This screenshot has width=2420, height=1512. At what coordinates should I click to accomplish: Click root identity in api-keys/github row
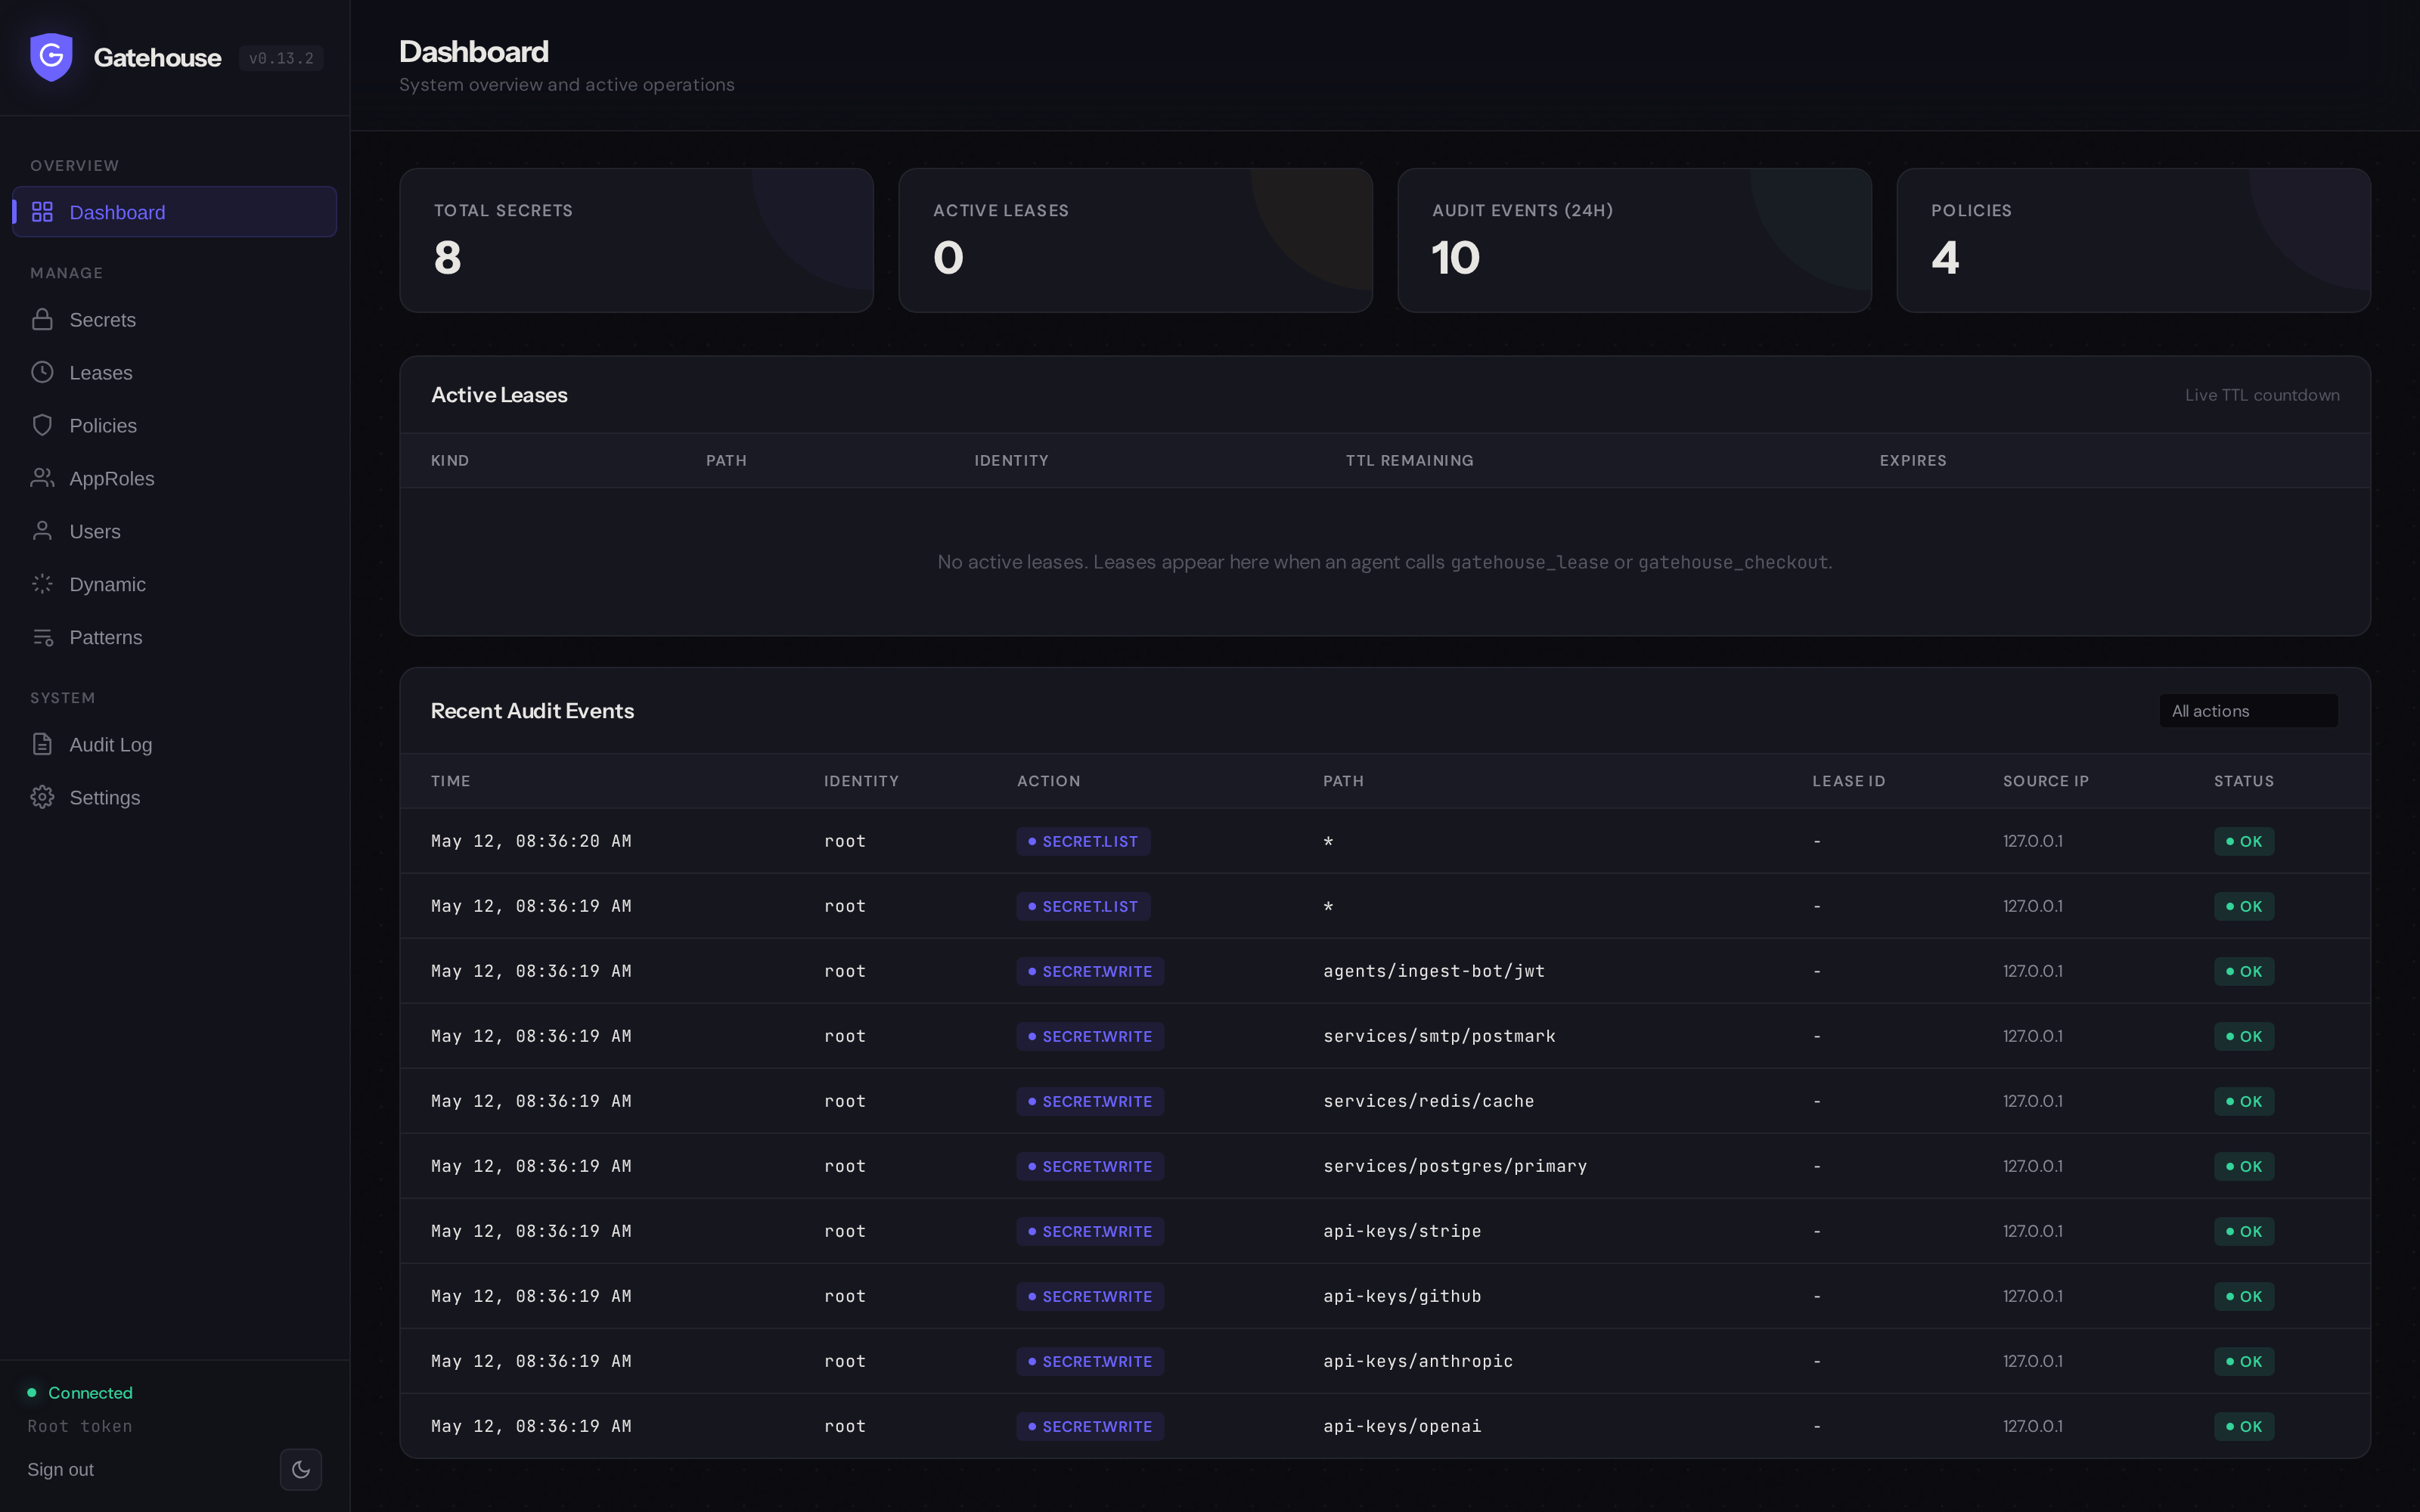[x=845, y=1296]
